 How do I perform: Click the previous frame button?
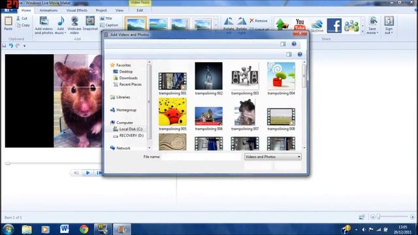76,173
